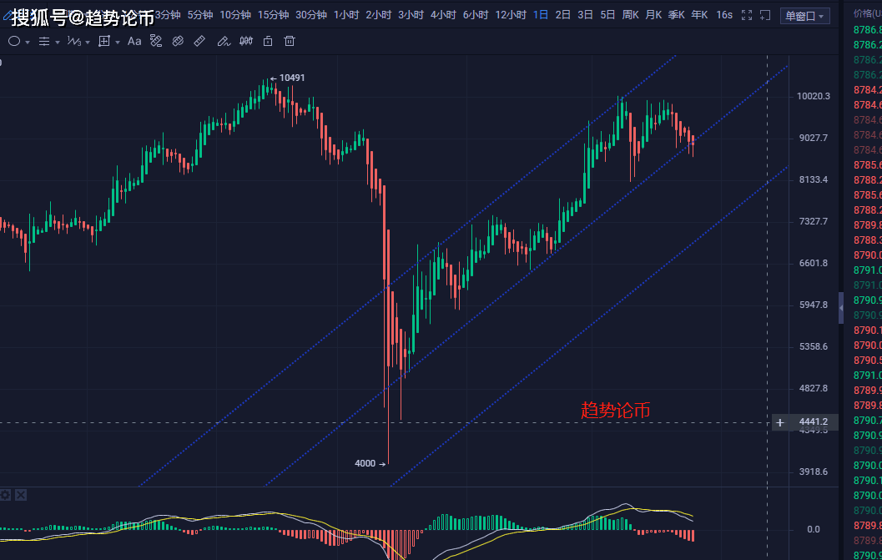Click the candlestick chart style icon

point(246,41)
